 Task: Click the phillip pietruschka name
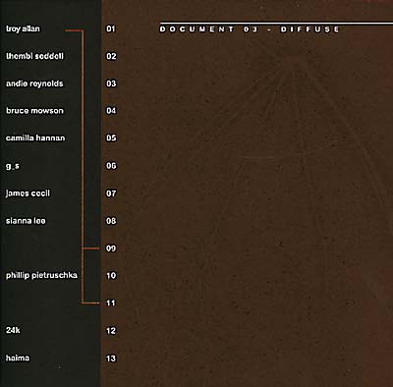click(41, 275)
